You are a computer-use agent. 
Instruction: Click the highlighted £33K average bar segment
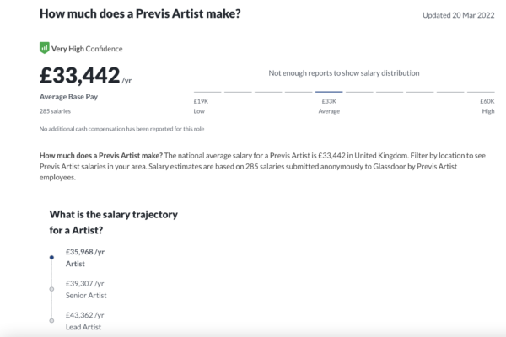tap(329, 92)
